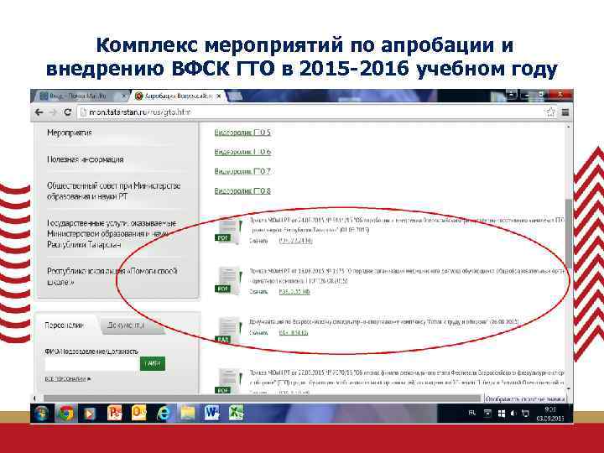Open Word taskbar icon
Screen dimensions: 604x453
coord(212,414)
